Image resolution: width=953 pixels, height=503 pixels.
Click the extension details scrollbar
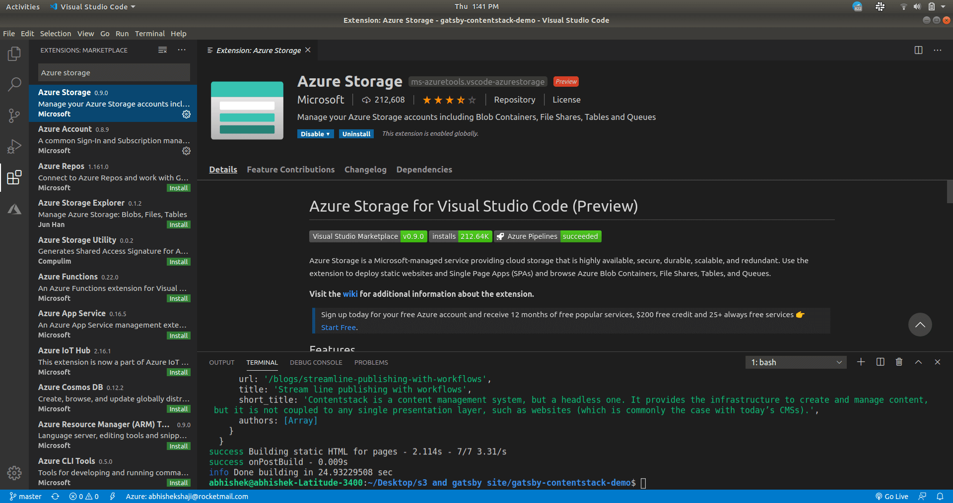pyautogui.click(x=950, y=192)
